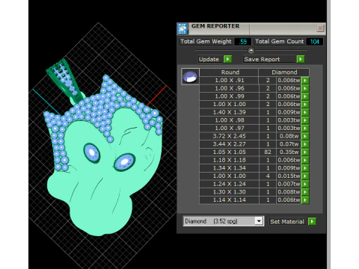
Task: Click the Total Gem Count label
Action: click(279, 42)
